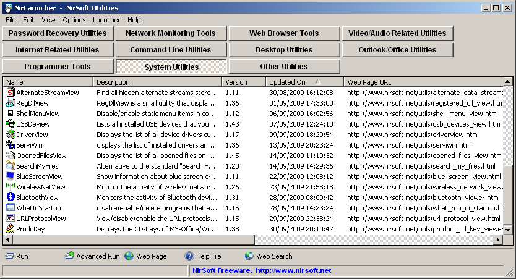The height and width of the screenshot is (279, 516).
Task: Click horizontal scrollbar left arrow
Action: (8, 240)
